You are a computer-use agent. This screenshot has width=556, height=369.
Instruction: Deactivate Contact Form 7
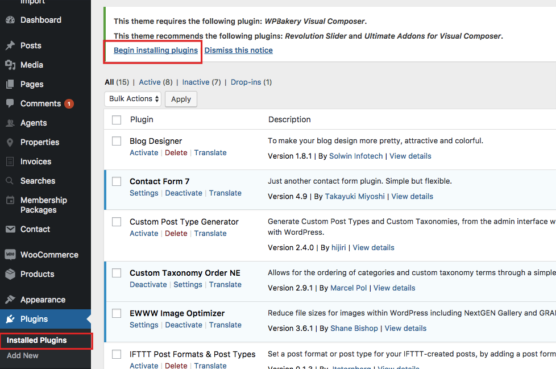(184, 193)
